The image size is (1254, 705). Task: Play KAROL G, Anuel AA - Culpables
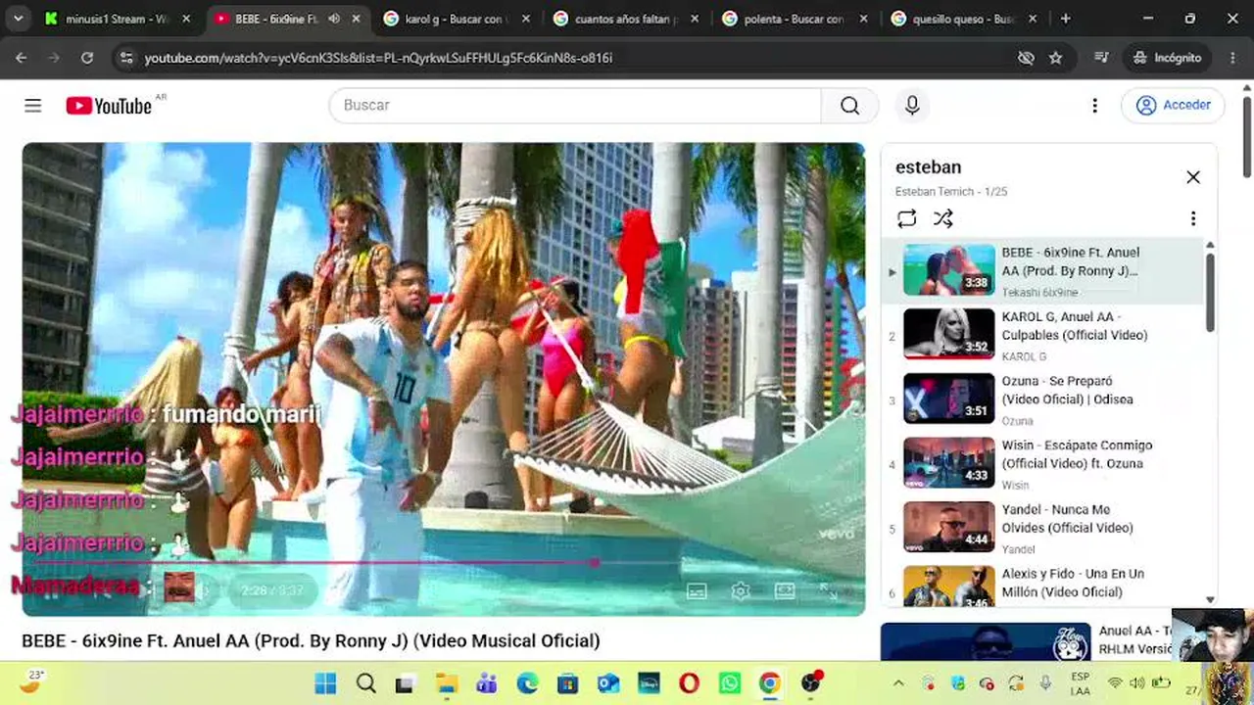pyautogui.click(x=1043, y=334)
